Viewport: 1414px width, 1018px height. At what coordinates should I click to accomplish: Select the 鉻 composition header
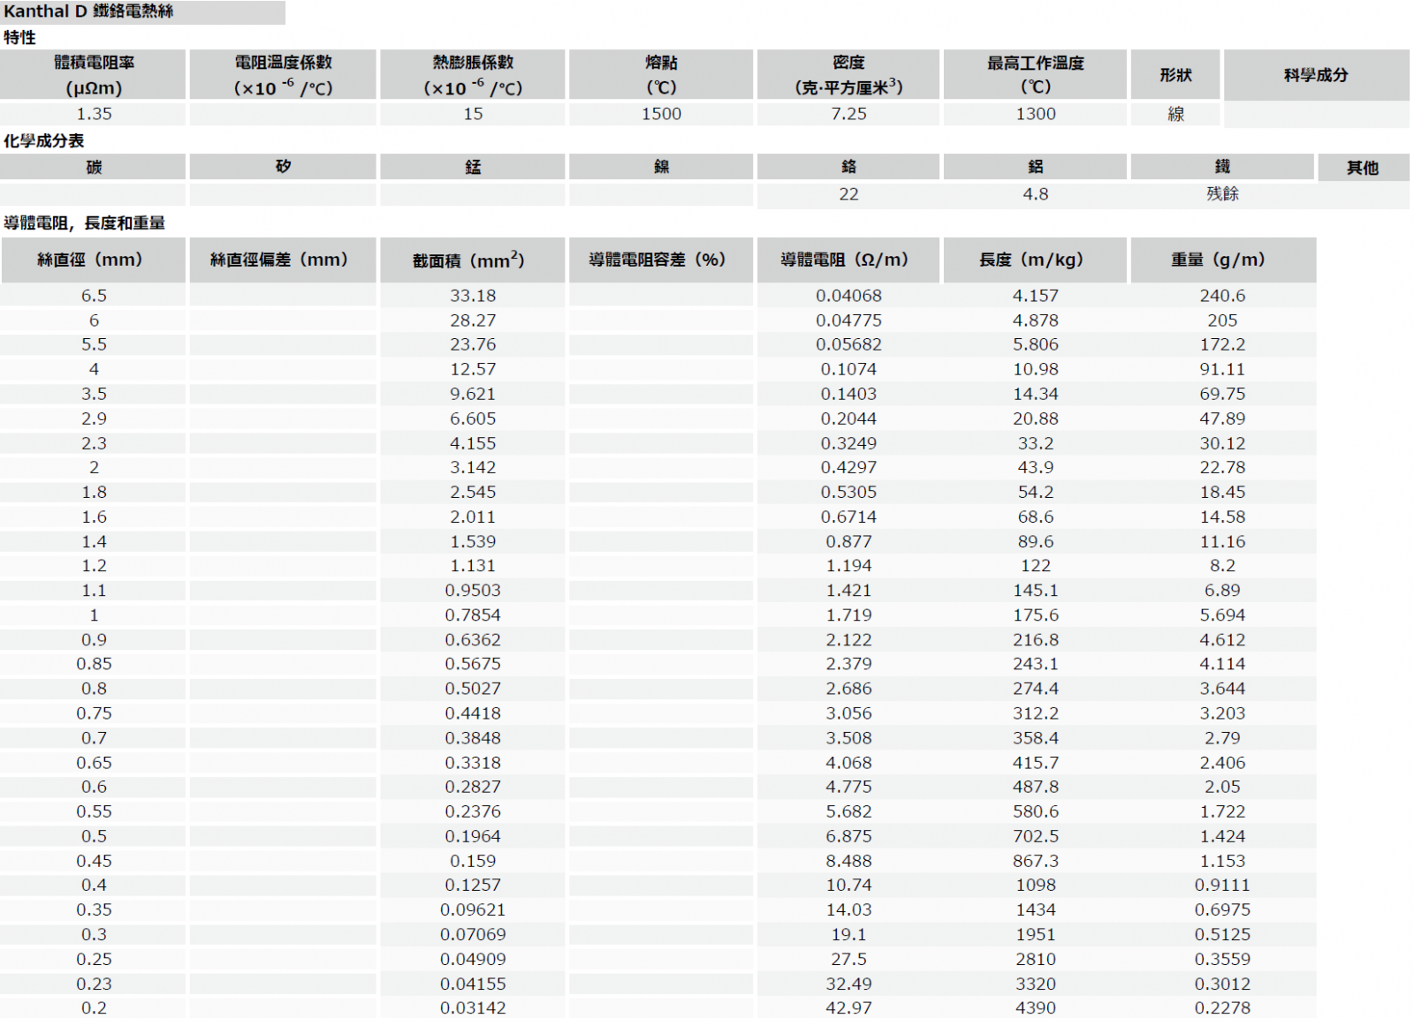[848, 167]
